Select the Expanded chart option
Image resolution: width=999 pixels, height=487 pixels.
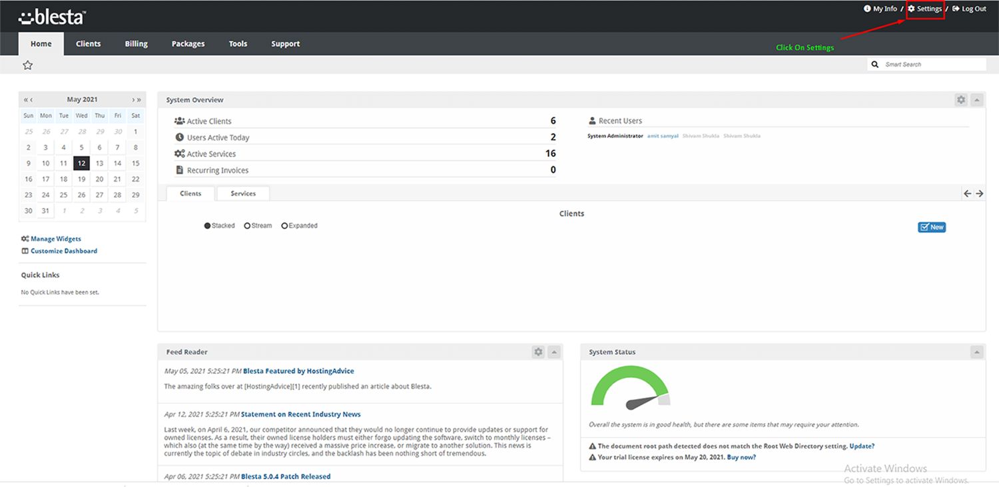pyautogui.click(x=299, y=226)
